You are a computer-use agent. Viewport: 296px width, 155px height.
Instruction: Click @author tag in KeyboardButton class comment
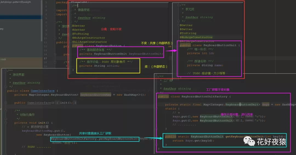[84, 18]
